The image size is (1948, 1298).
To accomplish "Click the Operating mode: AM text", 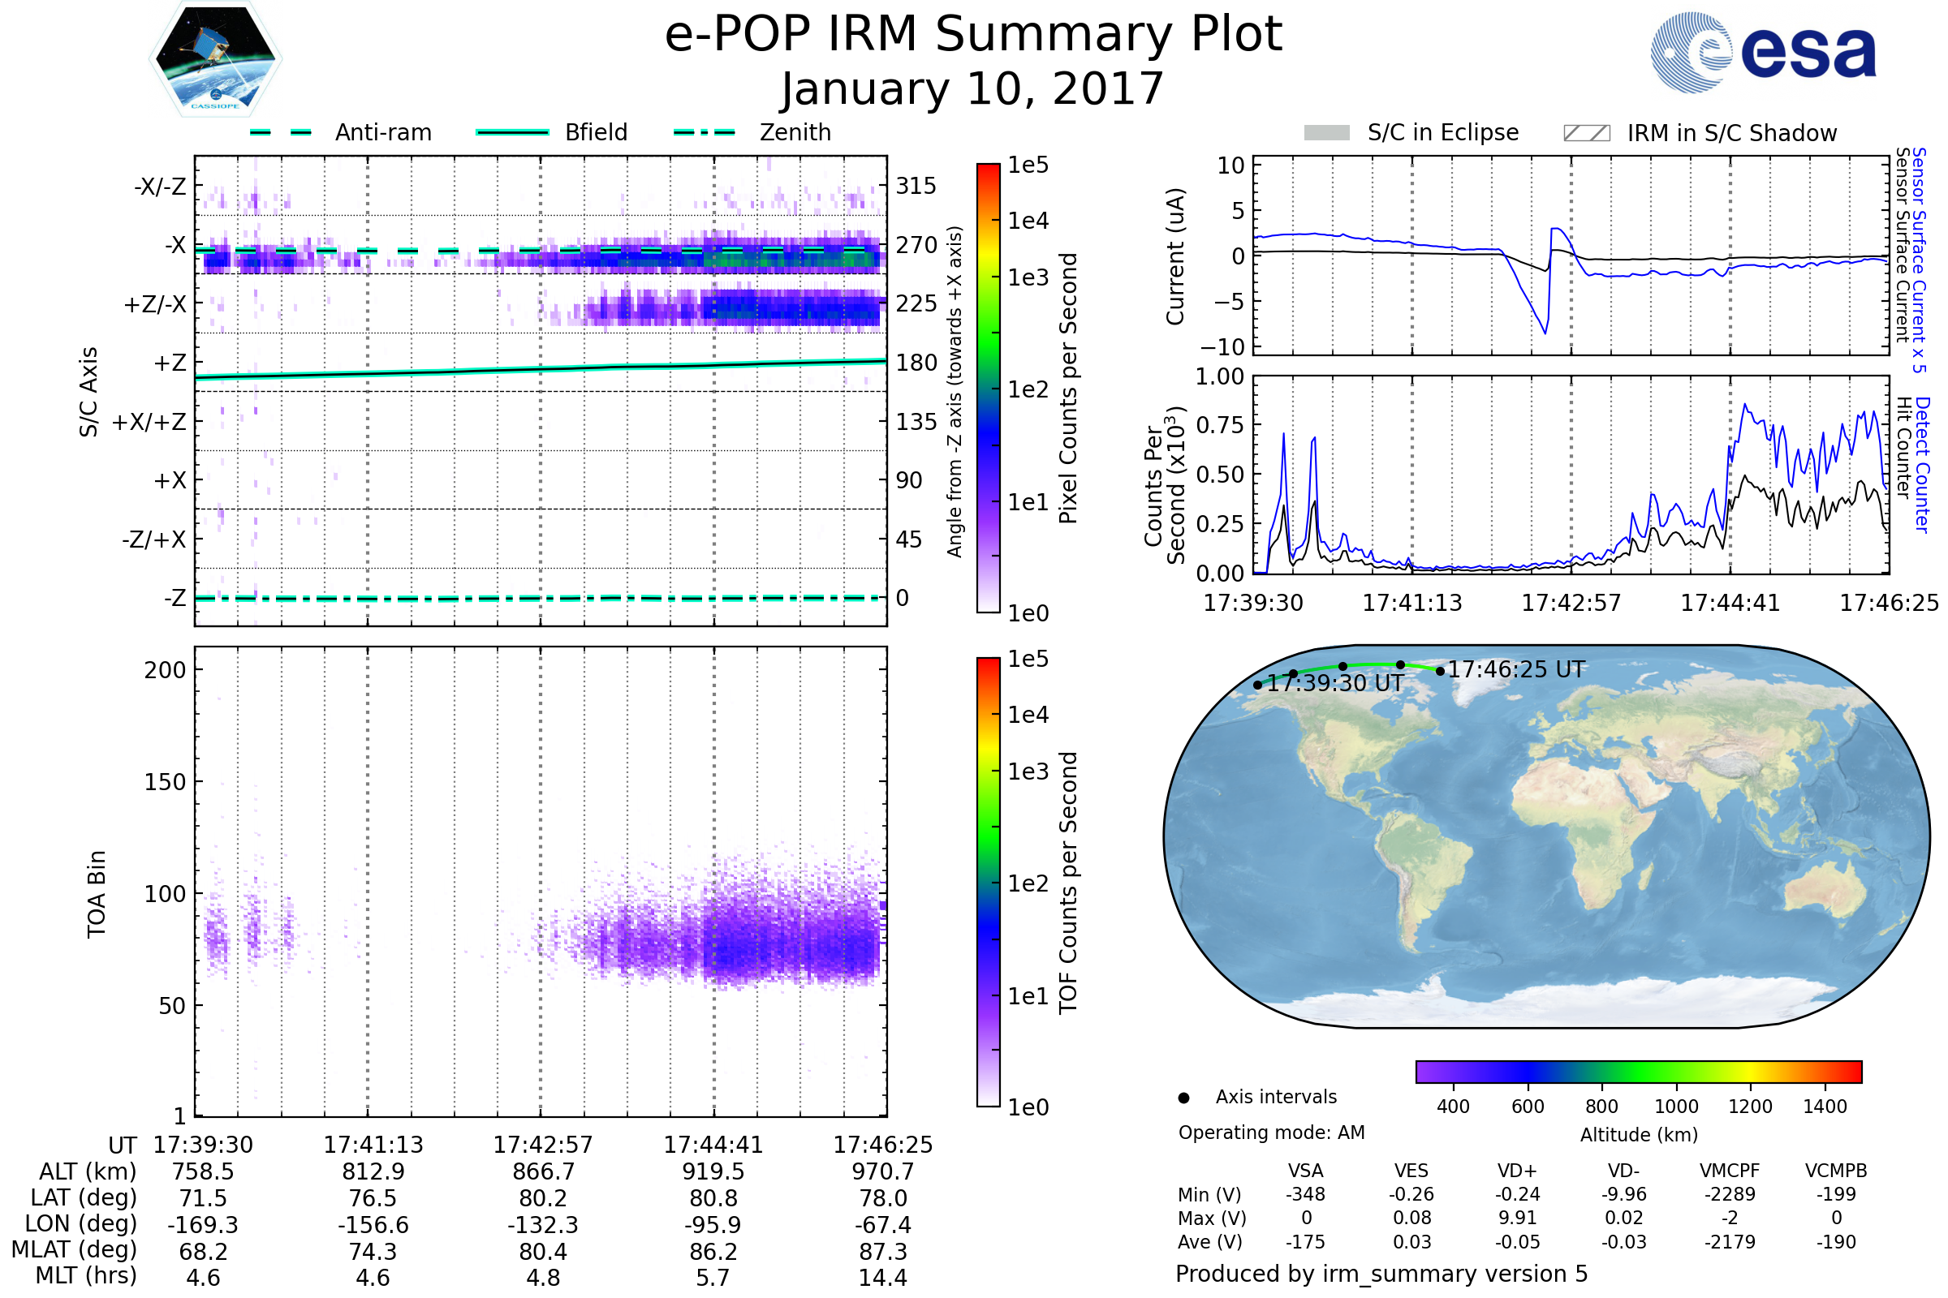I will pyautogui.click(x=1271, y=1133).
